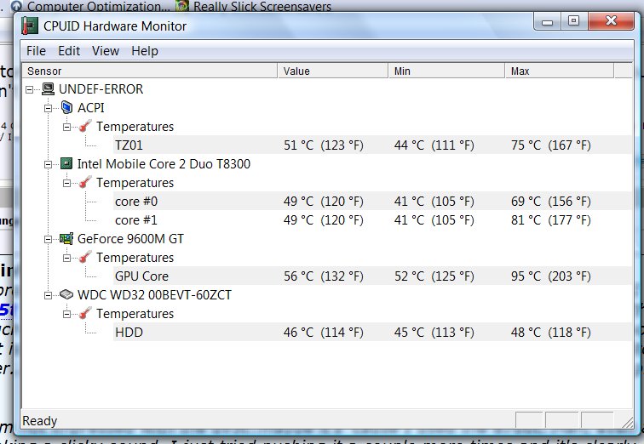Maximize the CPUID Hardware Monitor window
This screenshot has width=644, height=444.
click(574, 21)
